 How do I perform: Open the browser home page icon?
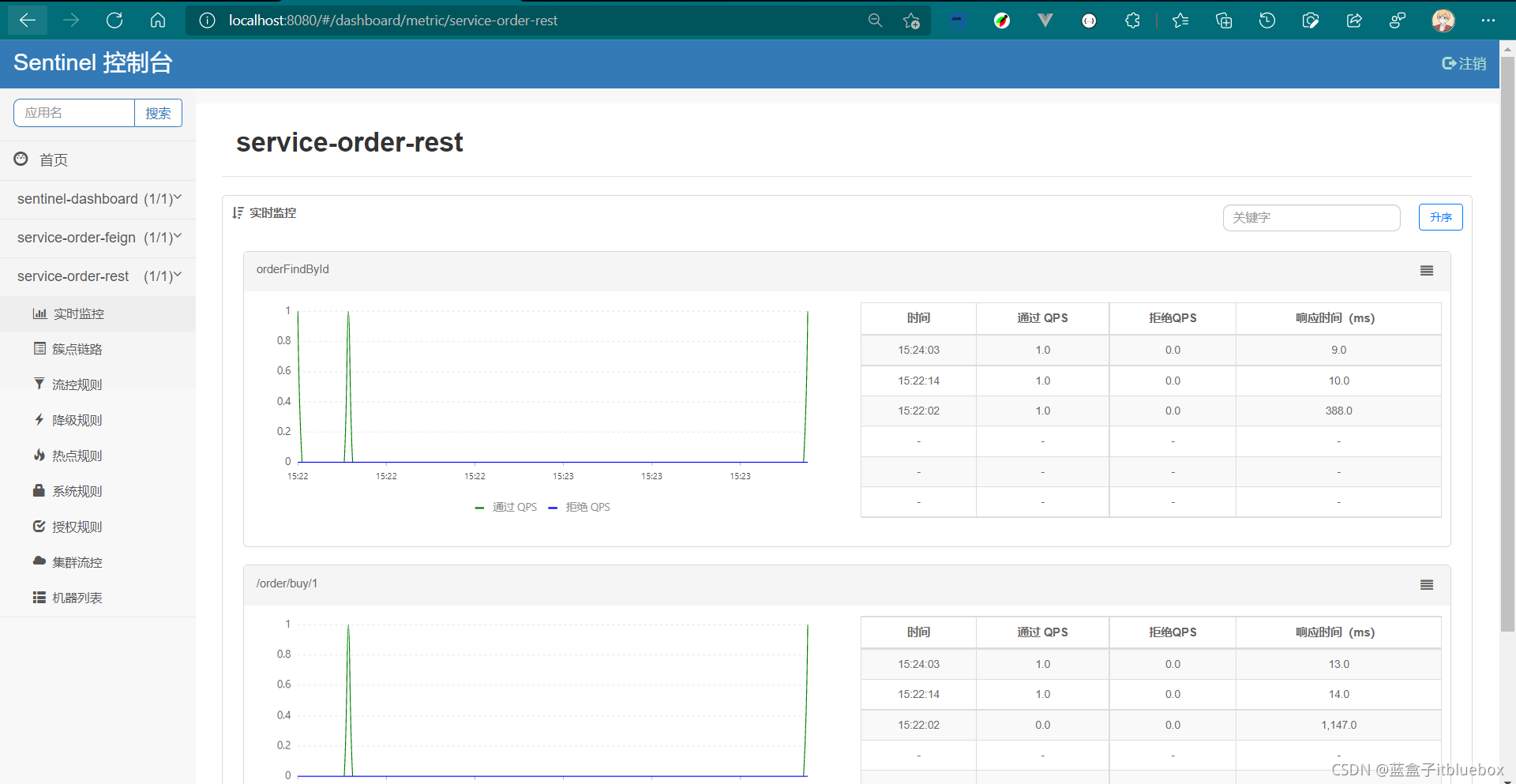pos(158,21)
